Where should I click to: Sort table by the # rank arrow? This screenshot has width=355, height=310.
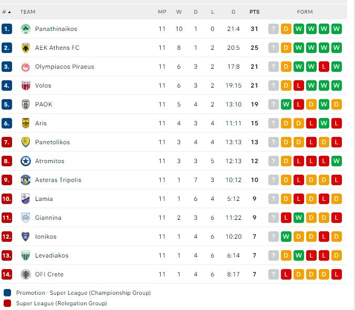click(x=6, y=12)
